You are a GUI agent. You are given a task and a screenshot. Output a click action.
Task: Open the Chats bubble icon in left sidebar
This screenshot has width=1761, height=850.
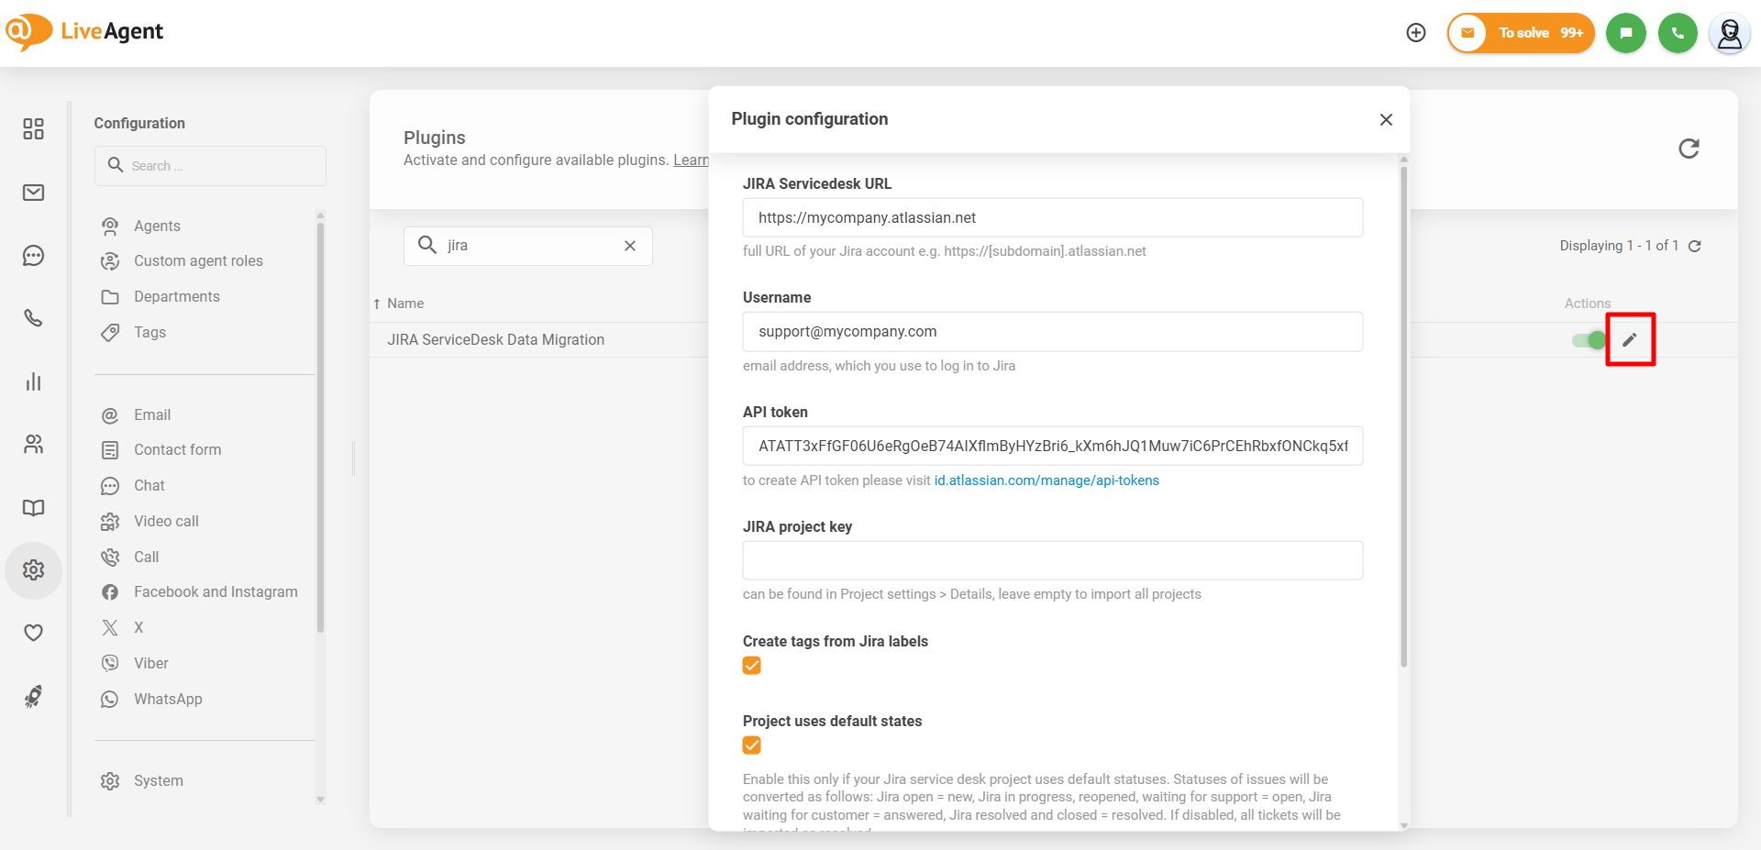(34, 256)
